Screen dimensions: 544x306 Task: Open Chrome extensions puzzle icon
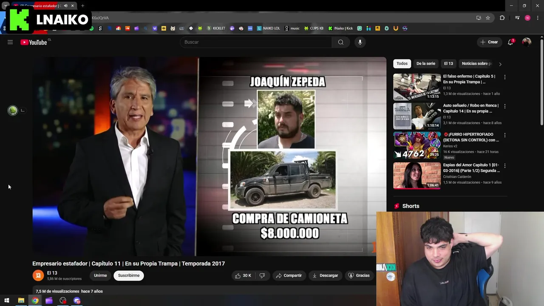click(502, 18)
